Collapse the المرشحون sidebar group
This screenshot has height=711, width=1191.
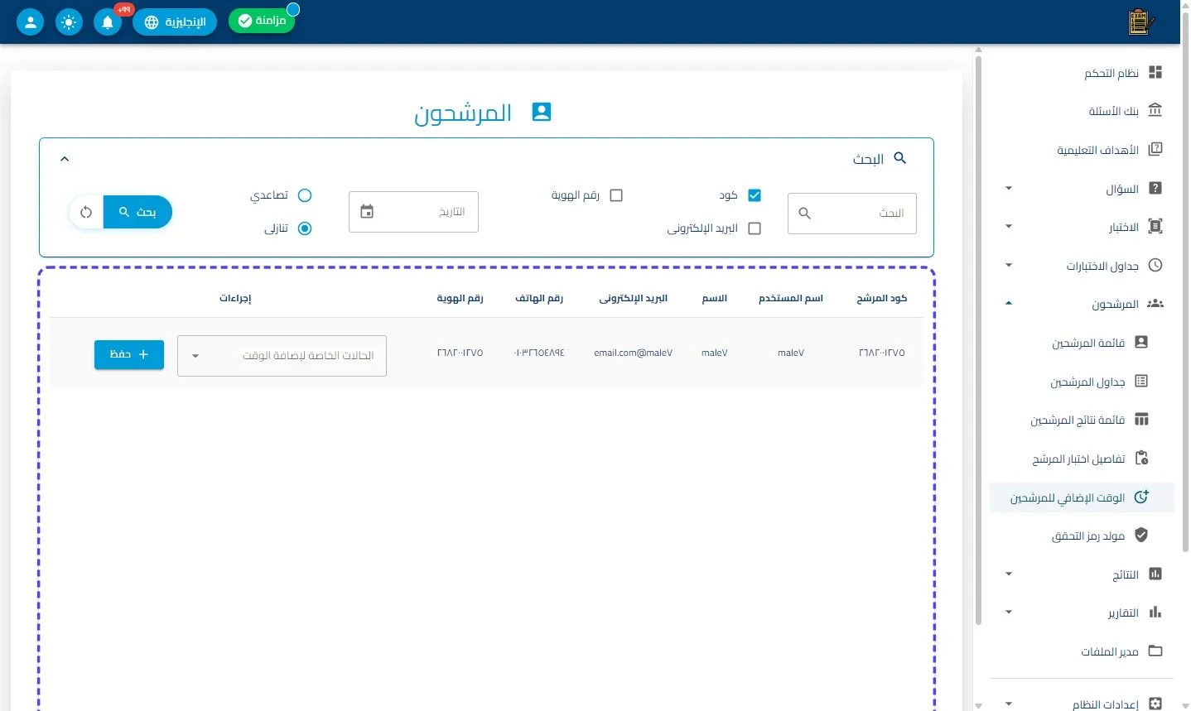click(1008, 304)
